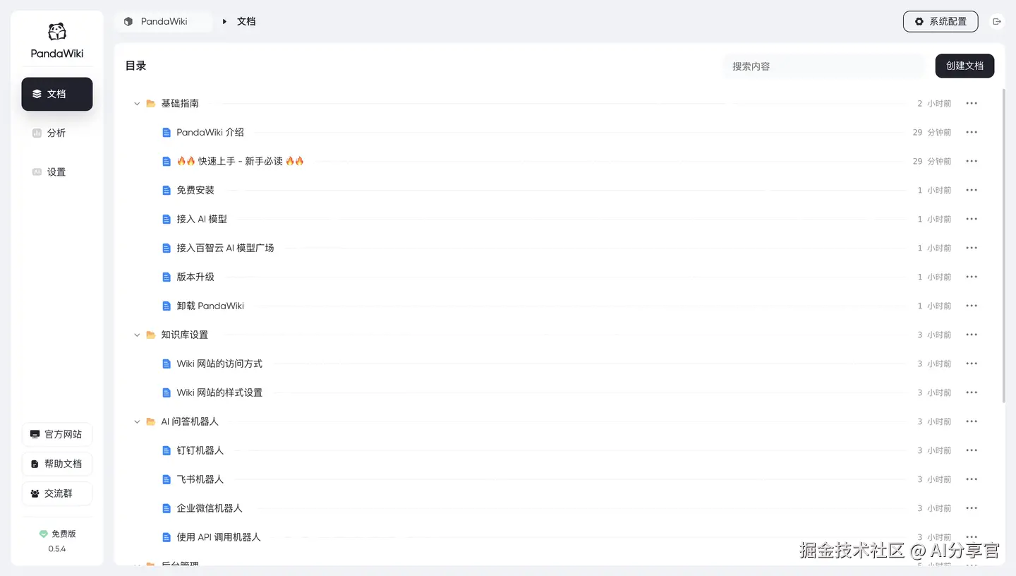Switch to 分析 in the sidebar
The width and height of the screenshot is (1016, 576).
57,133
